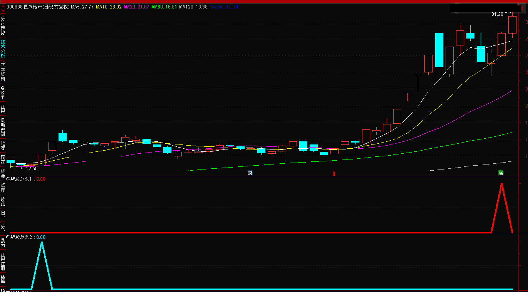Screen dimensions: 528x292
Task: Click the yellow MA10: 26.92 label
Action: pos(109,7)
